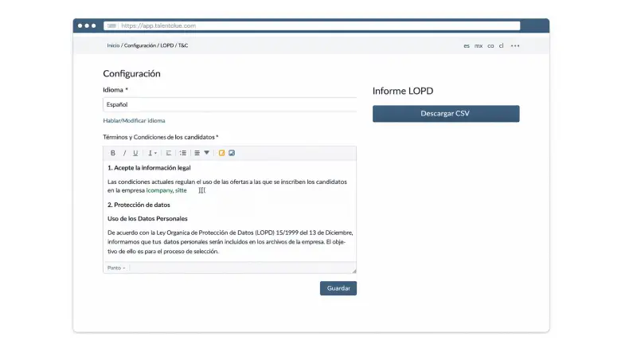Open the text style dropdown in toolbar
The width and height of the screenshot is (637, 356).
click(152, 153)
